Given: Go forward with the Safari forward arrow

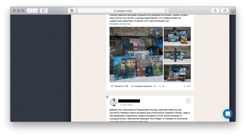Looking at the screenshot, I should click(x=35, y=11).
